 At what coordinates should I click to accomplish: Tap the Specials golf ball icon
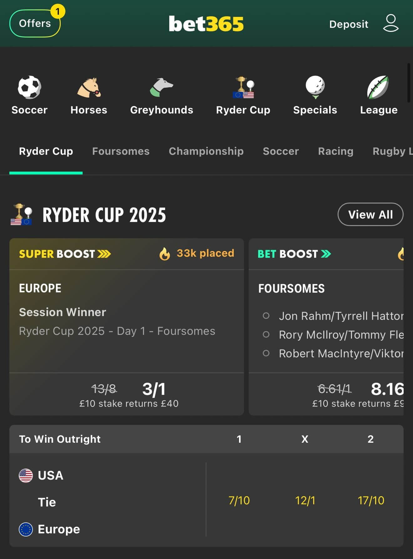pyautogui.click(x=315, y=88)
